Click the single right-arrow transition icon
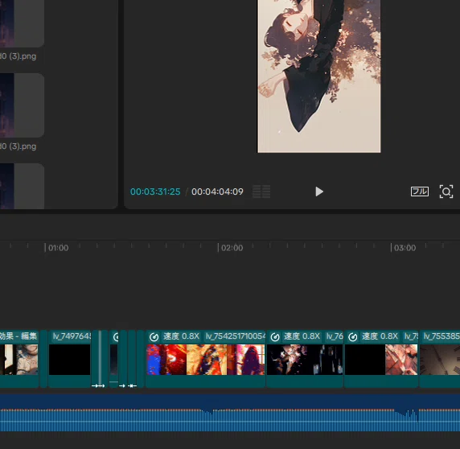 tap(122, 385)
